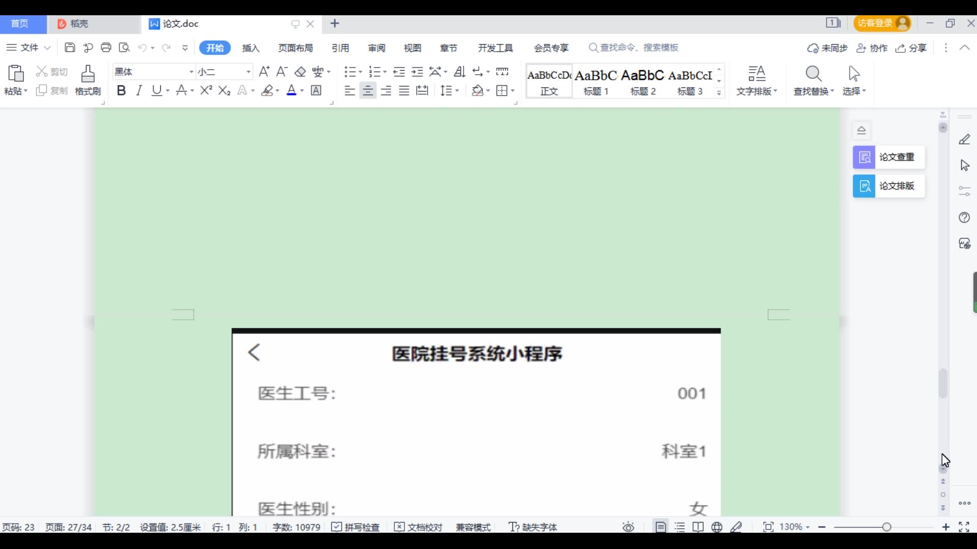Click the Paste clipboard icon
Image resolution: width=977 pixels, height=549 pixels.
point(15,74)
